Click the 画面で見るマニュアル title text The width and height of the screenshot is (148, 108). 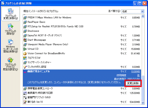point(39,71)
